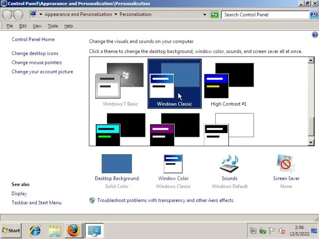
Task: Select the High Contrast White theme
Action: 229,129
